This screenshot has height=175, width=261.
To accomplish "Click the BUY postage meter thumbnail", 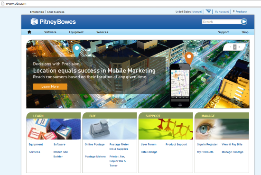I will (x=110, y=129).
